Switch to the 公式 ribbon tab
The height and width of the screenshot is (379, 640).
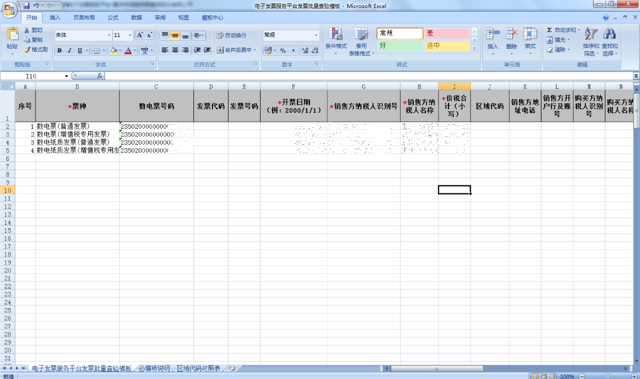coord(113,17)
